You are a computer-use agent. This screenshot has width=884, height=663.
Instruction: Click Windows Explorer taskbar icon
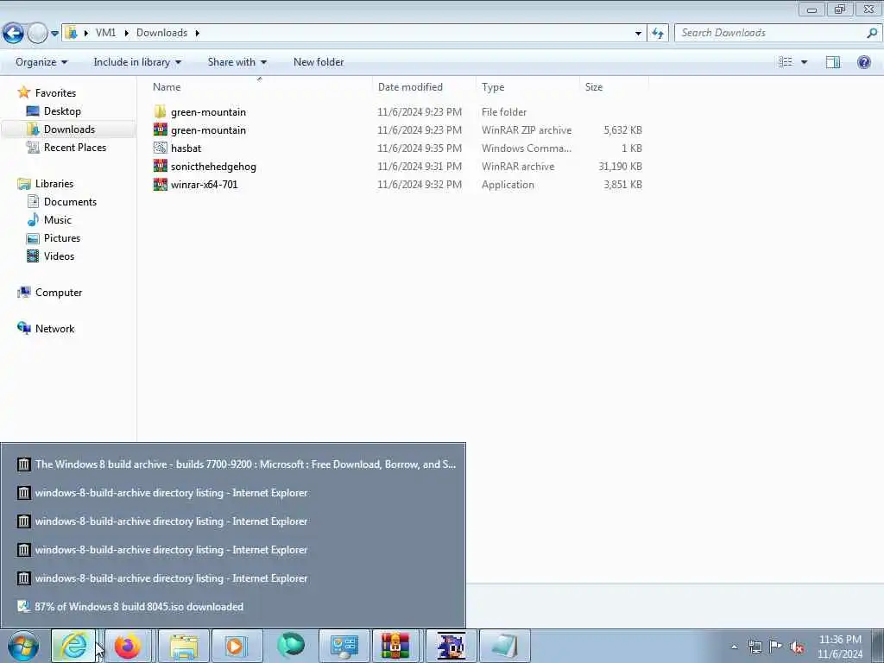183,646
